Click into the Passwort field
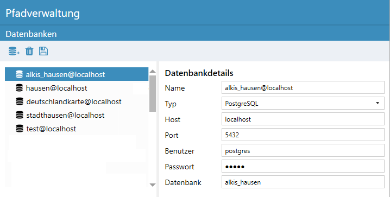390x197 pixels. (x=303, y=166)
